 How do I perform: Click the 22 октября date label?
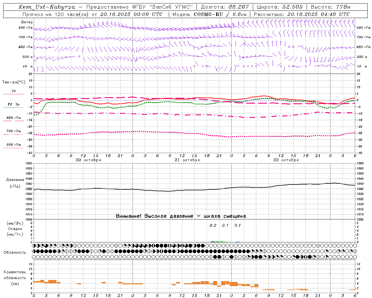[286, 160]
